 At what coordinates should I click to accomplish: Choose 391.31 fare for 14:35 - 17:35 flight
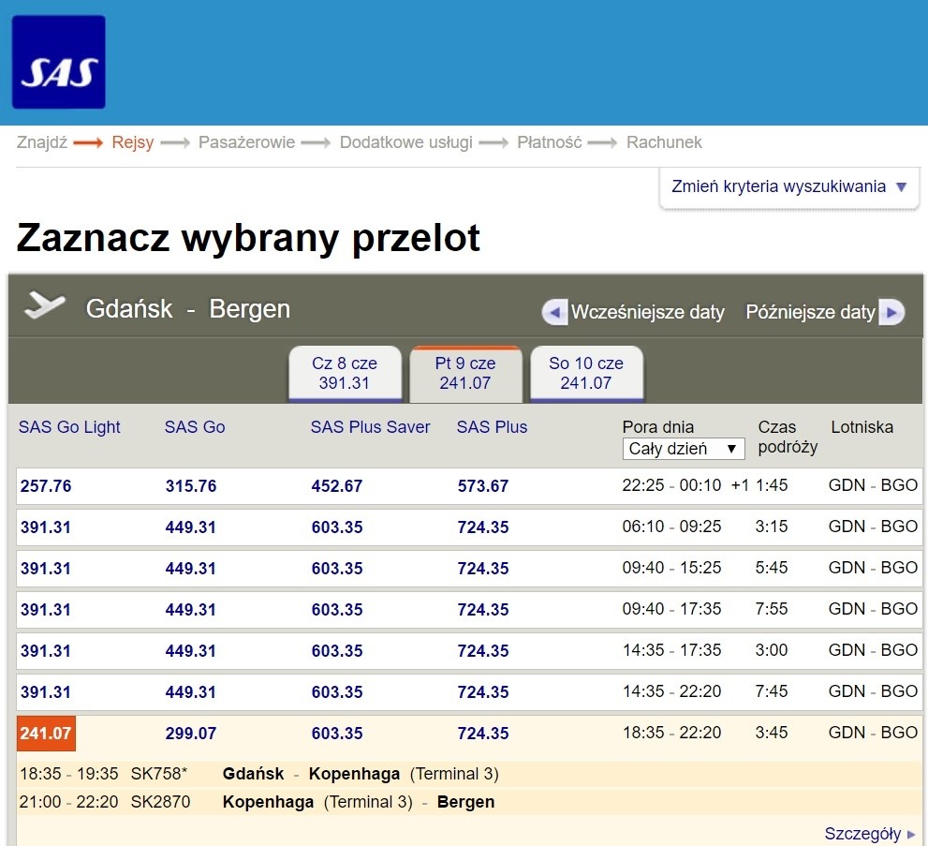coord(46,651)
